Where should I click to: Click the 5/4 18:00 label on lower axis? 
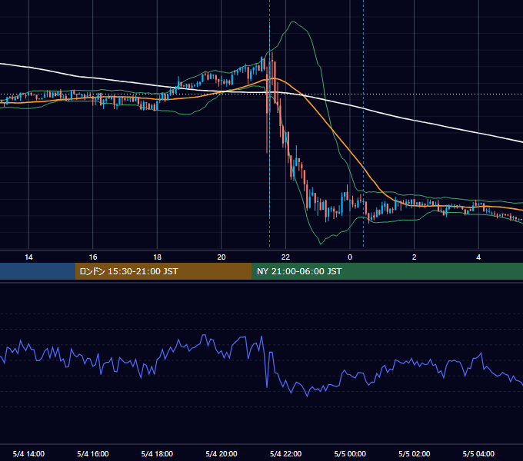pos(157,453)
